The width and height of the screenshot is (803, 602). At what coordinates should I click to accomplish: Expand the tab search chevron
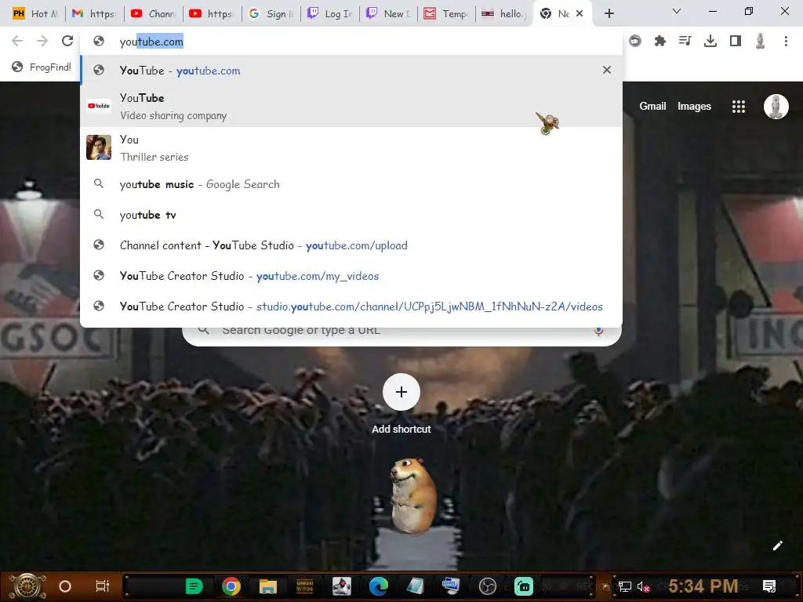pyautogui.click(x=677, y=11)
